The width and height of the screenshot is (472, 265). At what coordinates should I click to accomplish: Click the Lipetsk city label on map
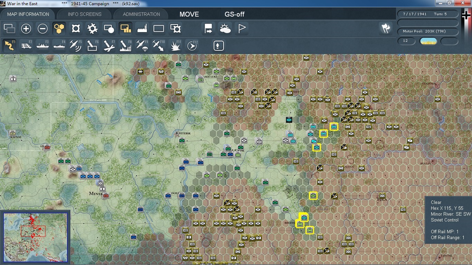click(x=447, y=256)
